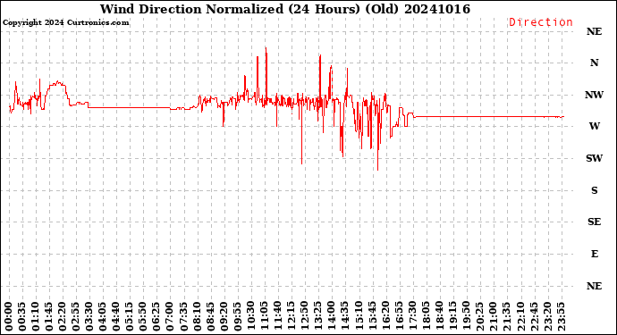Click the '18:40' time axis label
The width and height of the screenshot is (617, 335).
[439, 316]
